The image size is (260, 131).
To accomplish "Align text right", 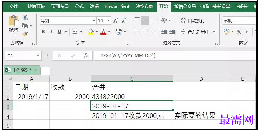I will pos(153,32).
